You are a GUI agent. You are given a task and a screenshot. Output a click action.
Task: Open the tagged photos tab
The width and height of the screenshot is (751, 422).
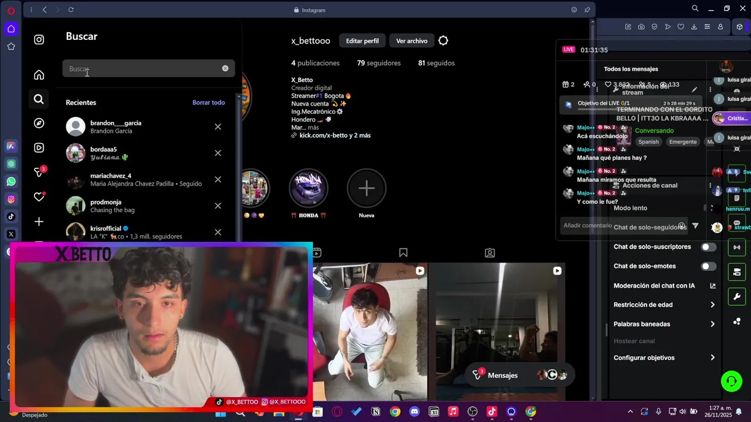pos(490,253)
